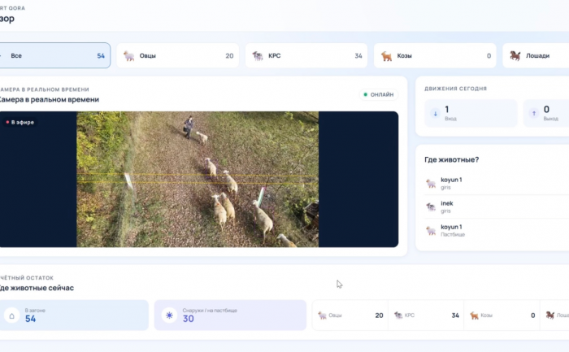Open the Снаружи / на пастбище card
This screenshot has height=352, width=569.
pyautogui.click(x=230, y=315)
